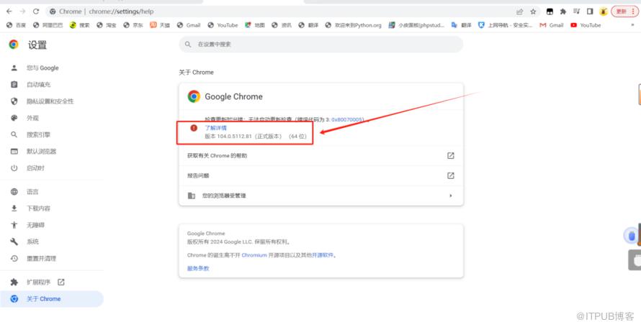The width and height of the screenshot is (641, 327).
Task: Open the 阿里巴巴 bookmark
Action: [48, 25]
